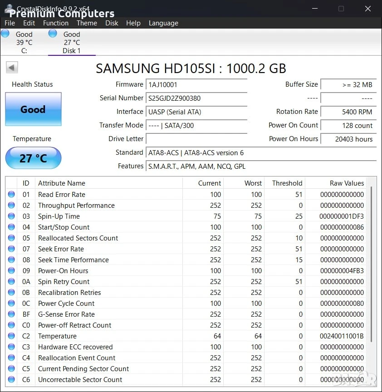Open the Function menu
This screenshot has width=382, height=392.
point(56,23)
